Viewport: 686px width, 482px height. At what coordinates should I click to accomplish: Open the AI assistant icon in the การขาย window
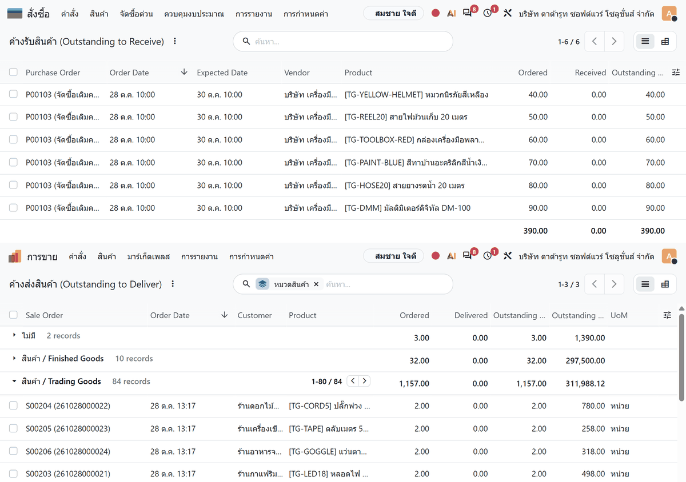click(x=452, y=256)
